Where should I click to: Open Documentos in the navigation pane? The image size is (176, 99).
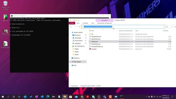[78, 41]
